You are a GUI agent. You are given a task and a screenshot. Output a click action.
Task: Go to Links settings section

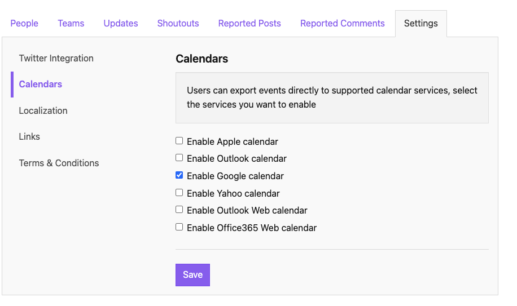point(29,136)
